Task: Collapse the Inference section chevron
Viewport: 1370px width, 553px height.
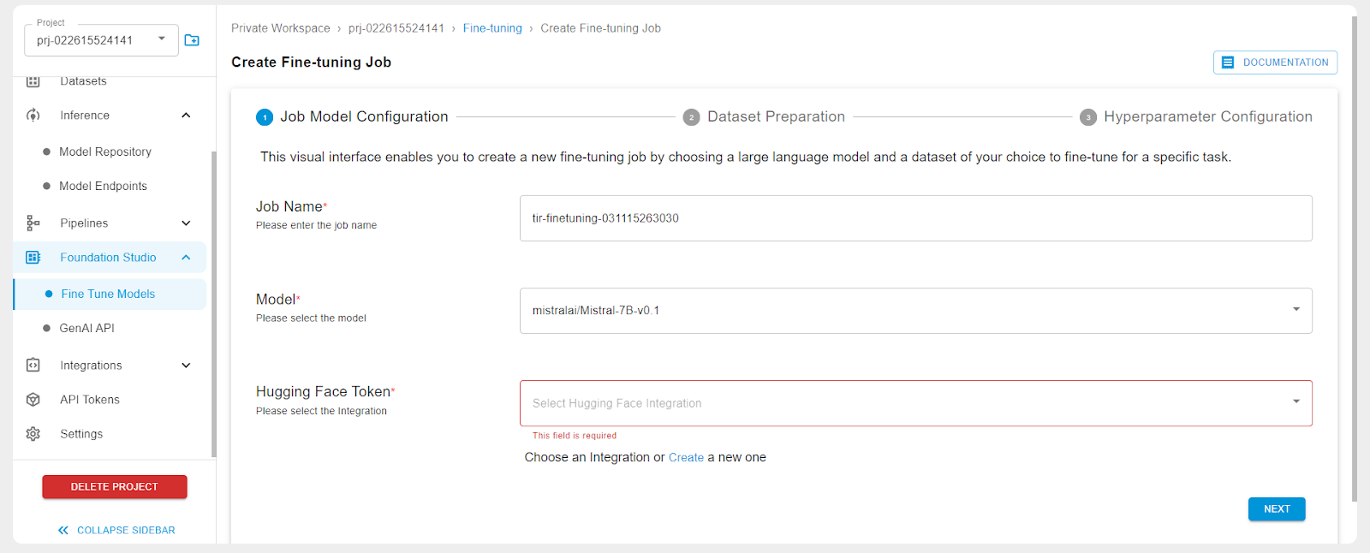Action: [x=186, y=116]
